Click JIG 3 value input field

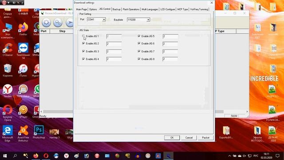click(x=114, y=52)
